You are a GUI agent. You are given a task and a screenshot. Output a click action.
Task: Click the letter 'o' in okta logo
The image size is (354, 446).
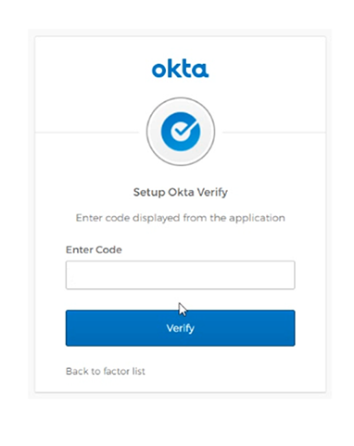click(158, 70)
